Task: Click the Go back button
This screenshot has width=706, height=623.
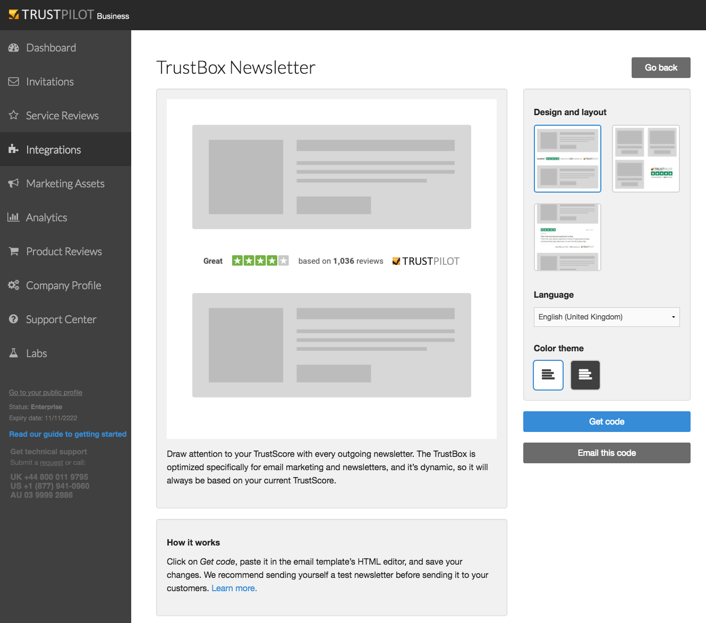Action: [661, 67]
